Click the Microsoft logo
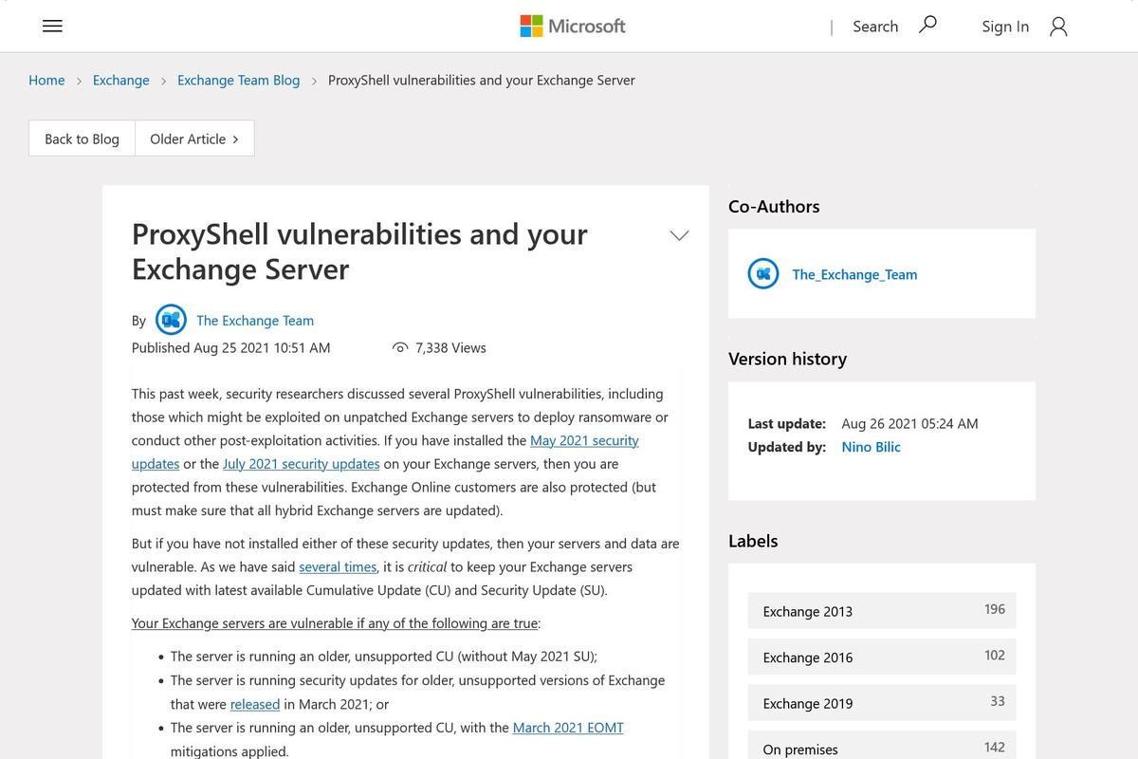1138x759 pixels. point(573,26)
